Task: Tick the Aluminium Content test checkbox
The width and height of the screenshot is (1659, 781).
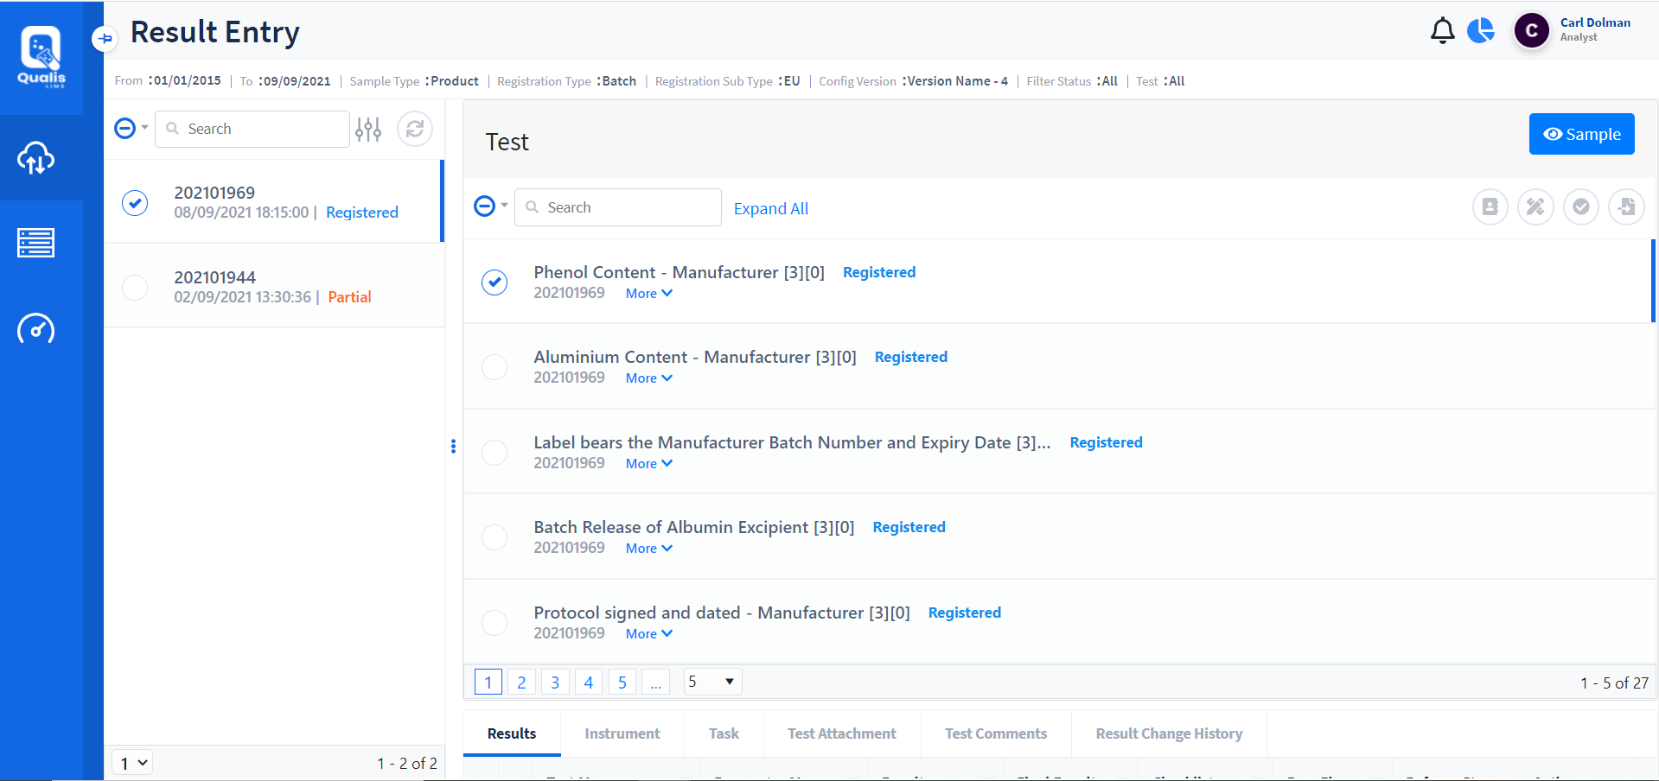Action: (495, 367)
